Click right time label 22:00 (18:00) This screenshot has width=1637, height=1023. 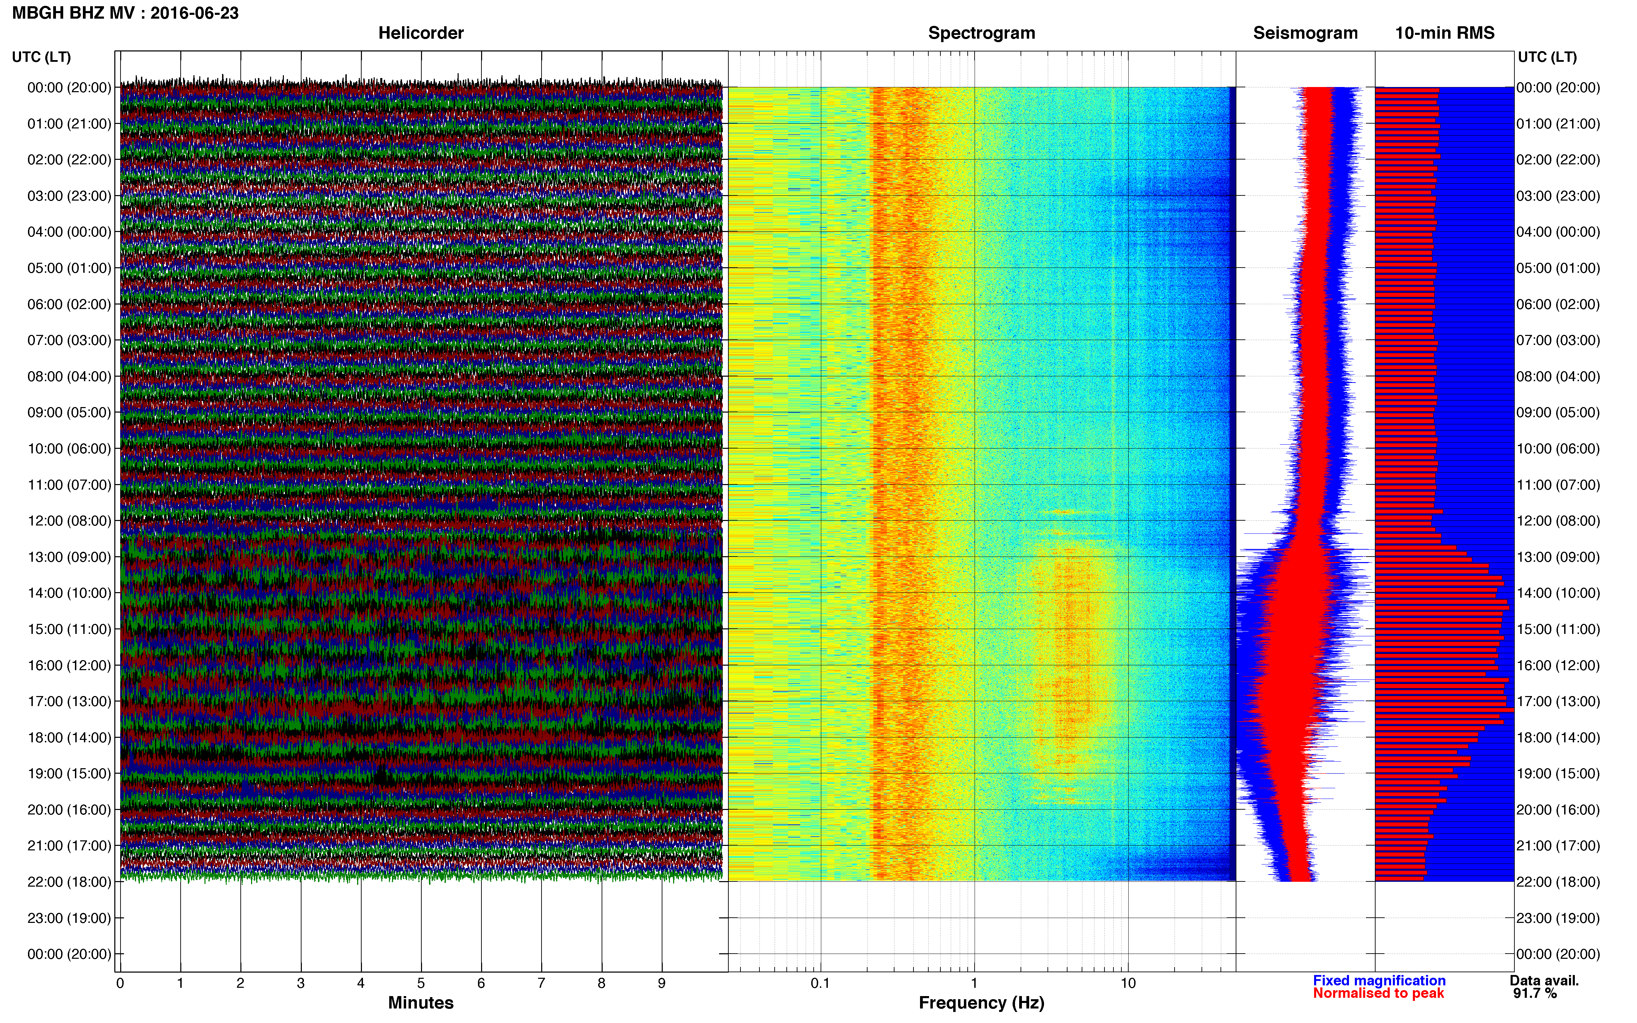tap(1559, 882)
